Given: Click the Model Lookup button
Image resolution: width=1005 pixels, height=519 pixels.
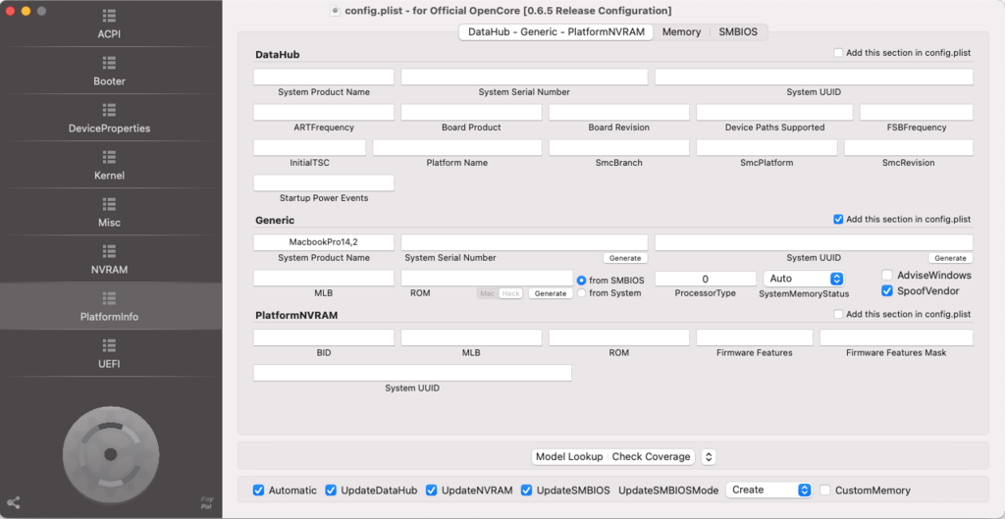Looking at the screenshot, I should pos(569,457).
